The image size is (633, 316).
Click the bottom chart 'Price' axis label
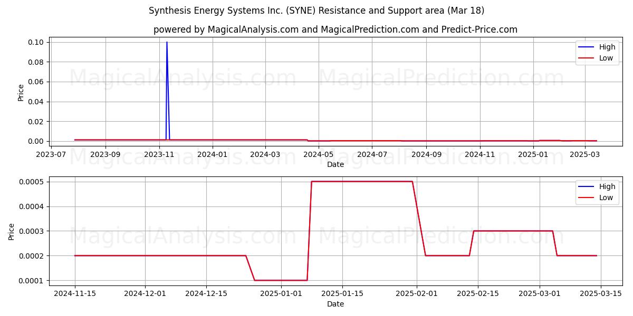[x=12, y=231]
